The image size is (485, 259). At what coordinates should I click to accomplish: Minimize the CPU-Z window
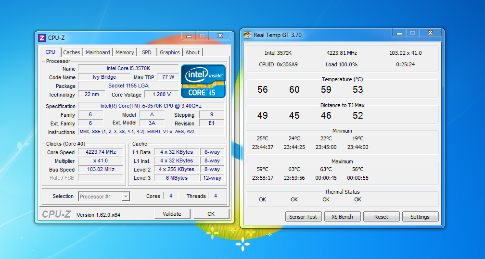[189, 36]
